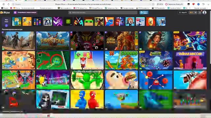The image size is (211, 118).
Task: Open the ball sort tubes game icon
Action: [37, 21]
